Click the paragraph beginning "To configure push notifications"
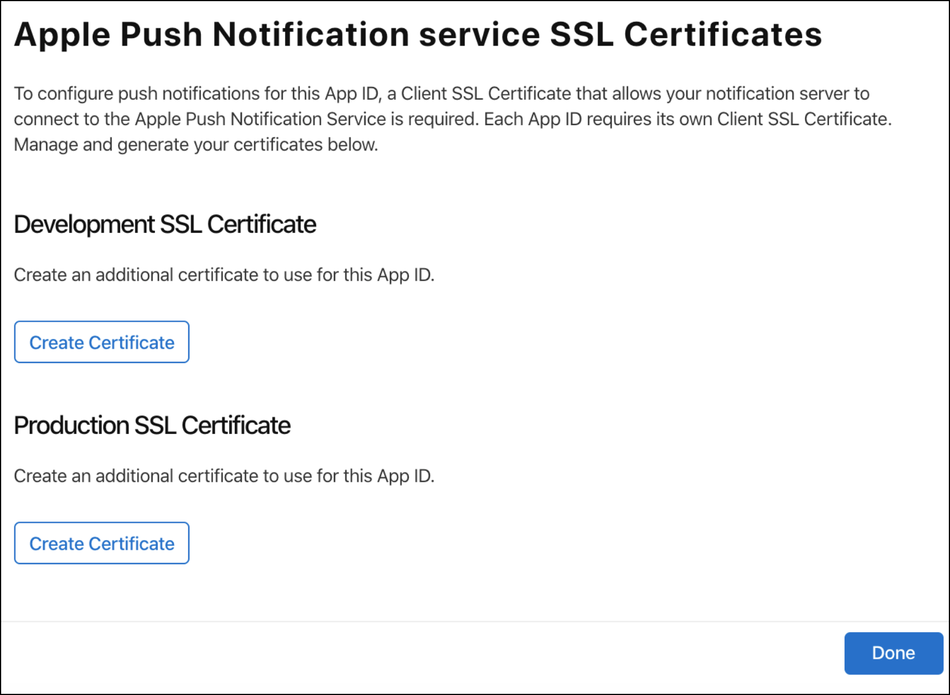This screenshot has width=950, height=695. [453, 119]
